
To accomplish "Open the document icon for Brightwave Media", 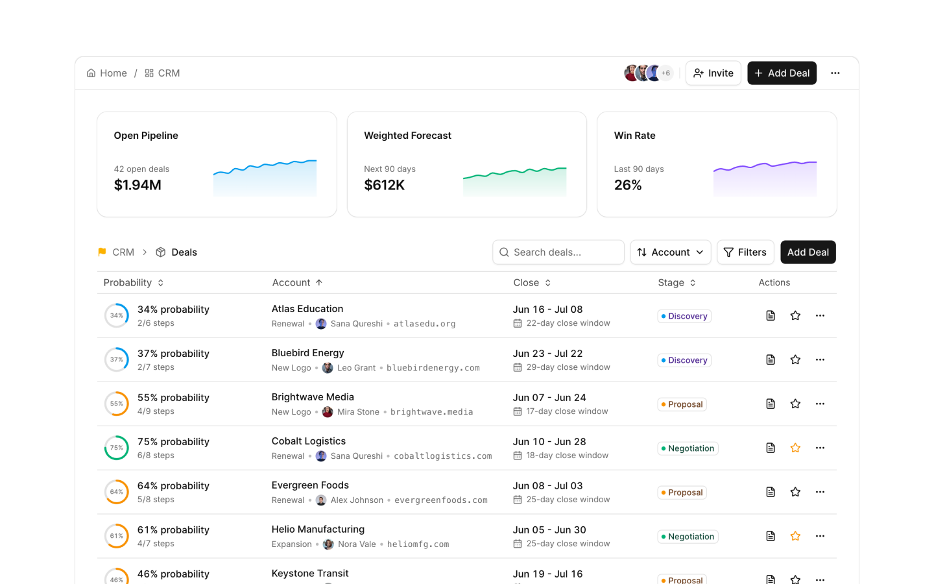I will click(x=771, y=404).
